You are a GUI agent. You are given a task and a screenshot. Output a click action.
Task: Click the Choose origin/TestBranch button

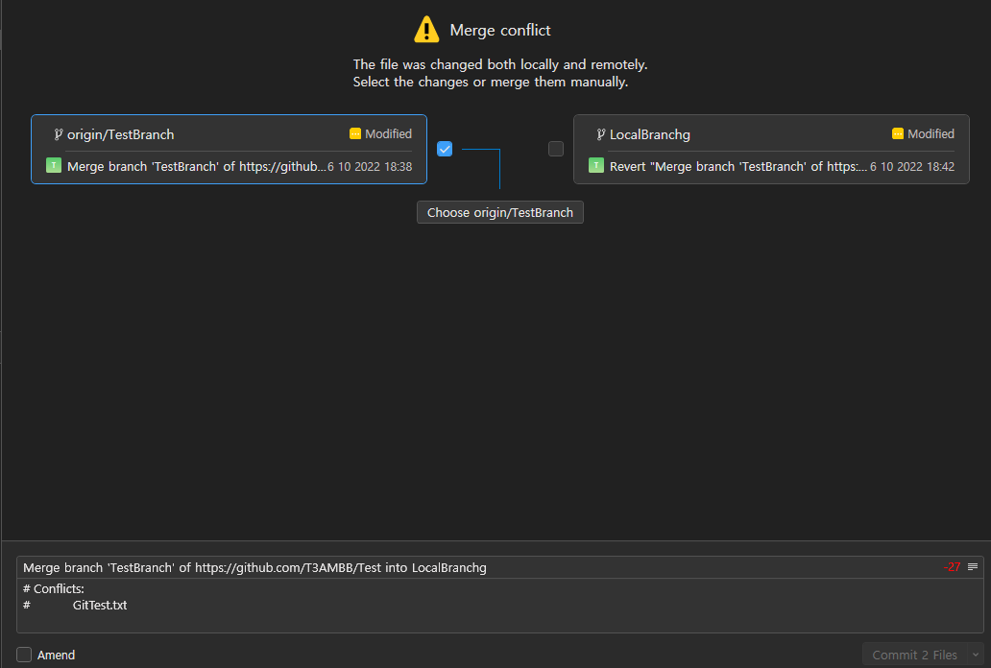coord(499,212)
